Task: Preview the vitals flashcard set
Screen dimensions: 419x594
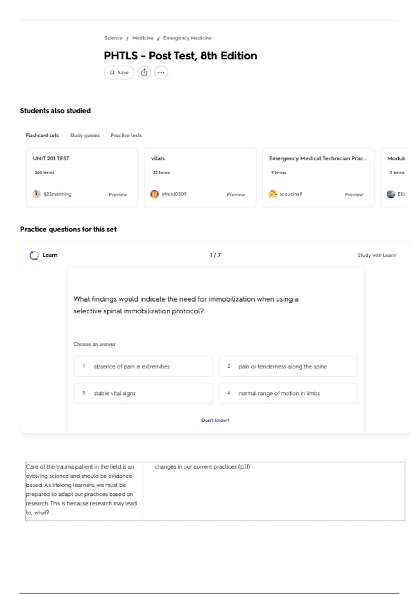Action: point(236,195)
